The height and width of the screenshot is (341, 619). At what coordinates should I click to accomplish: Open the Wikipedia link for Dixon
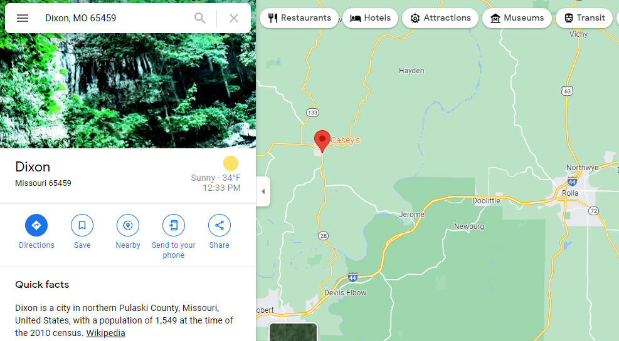coord(106,333)
